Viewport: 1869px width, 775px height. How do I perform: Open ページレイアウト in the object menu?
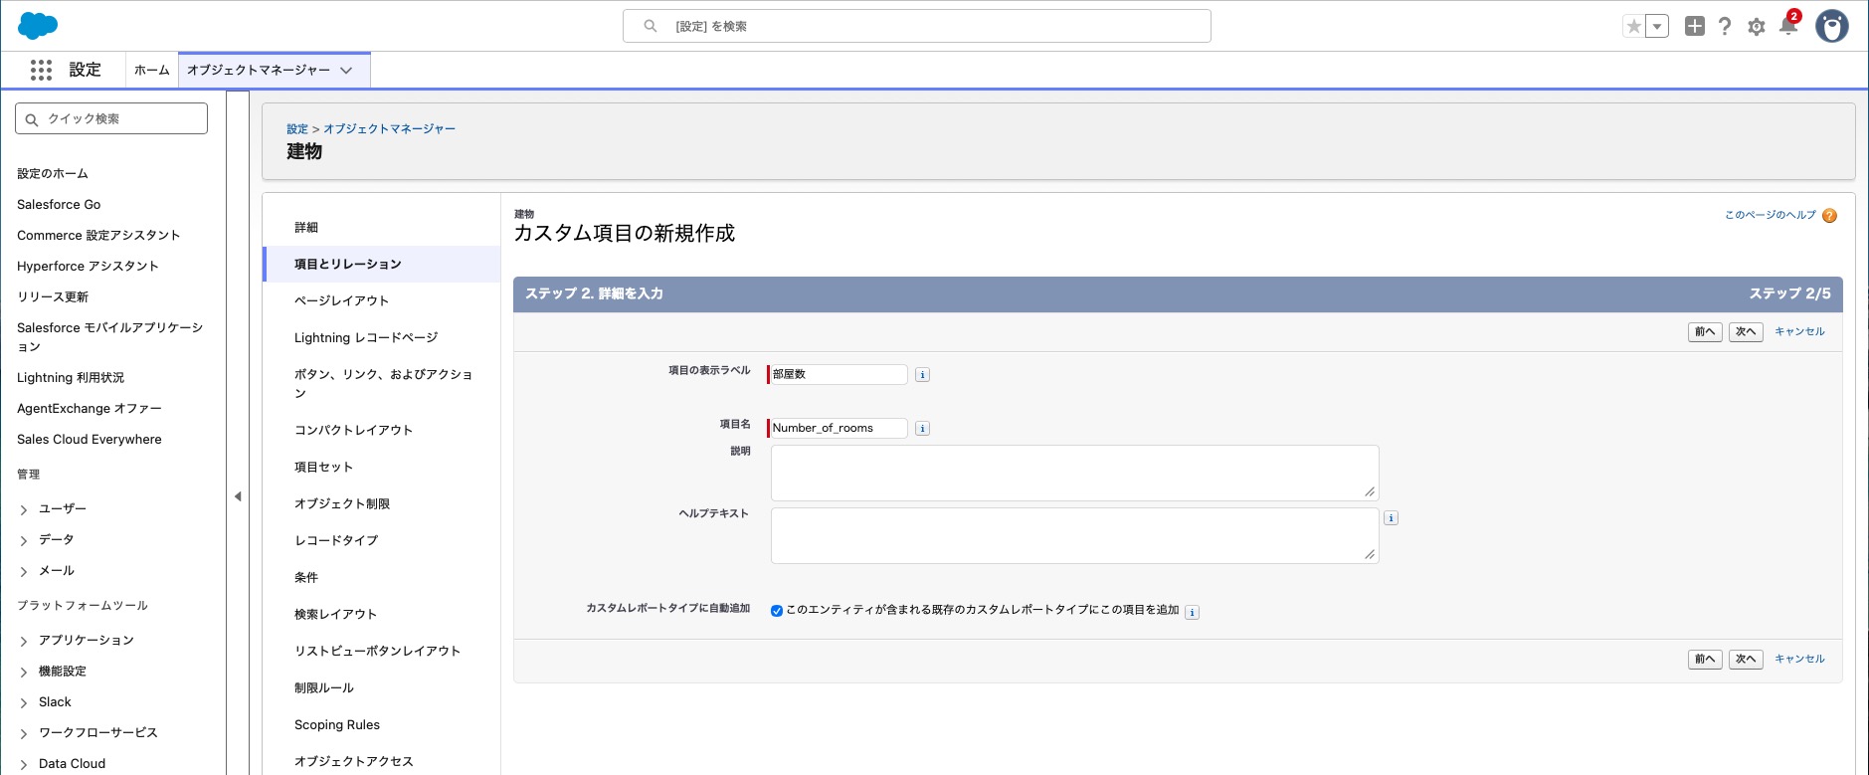point(341,300)
